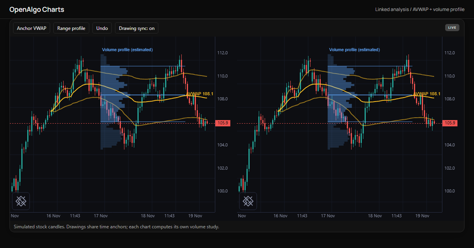Click the 108.0 label on right price axis
Image resolution: width=474 pixels, height=248 pixels.
pyautogui.click(x=450, y=99)
